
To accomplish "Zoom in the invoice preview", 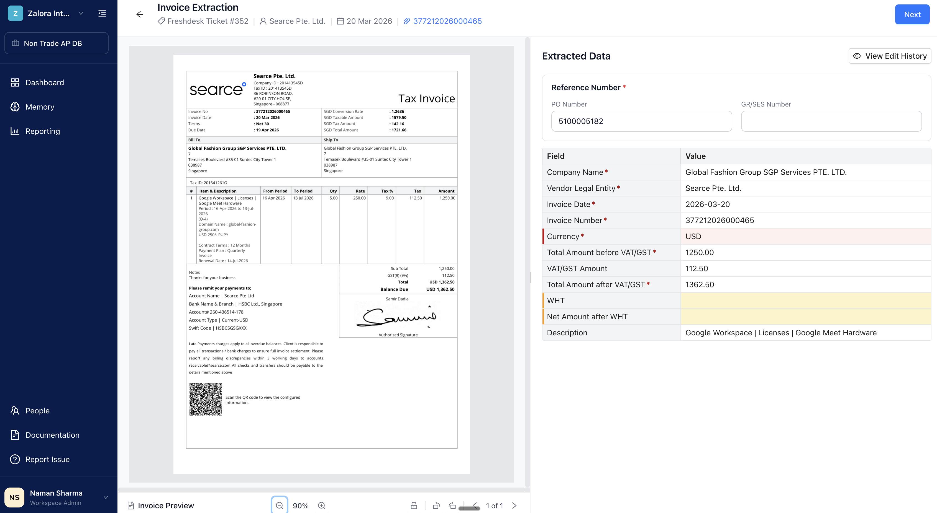I will point(322,505).
